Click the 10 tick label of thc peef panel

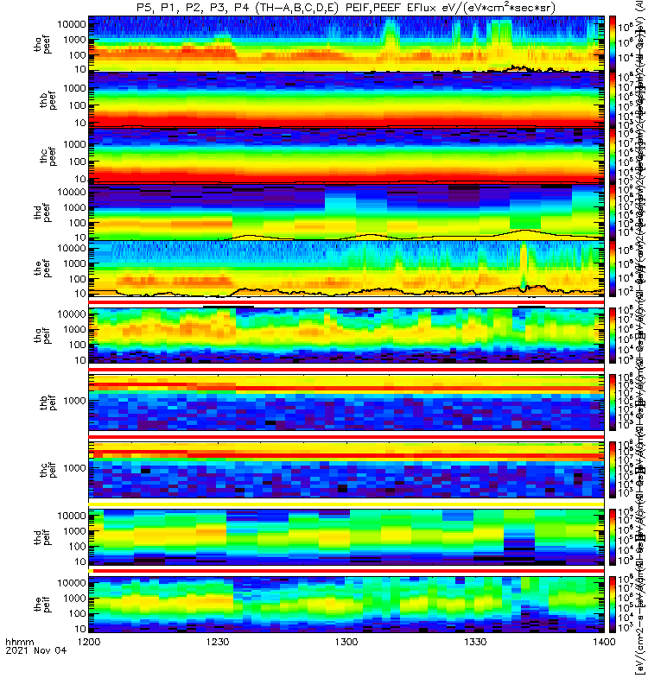click(80, 179)
